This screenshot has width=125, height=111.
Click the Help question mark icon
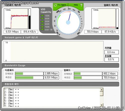pos(81,5)
